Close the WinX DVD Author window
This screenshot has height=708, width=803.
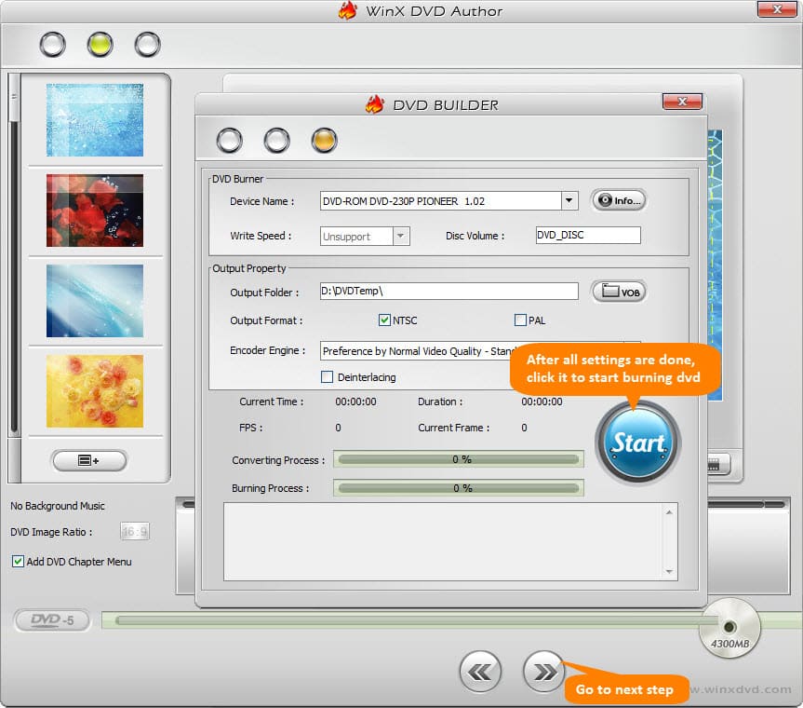(x=777, y=9)
